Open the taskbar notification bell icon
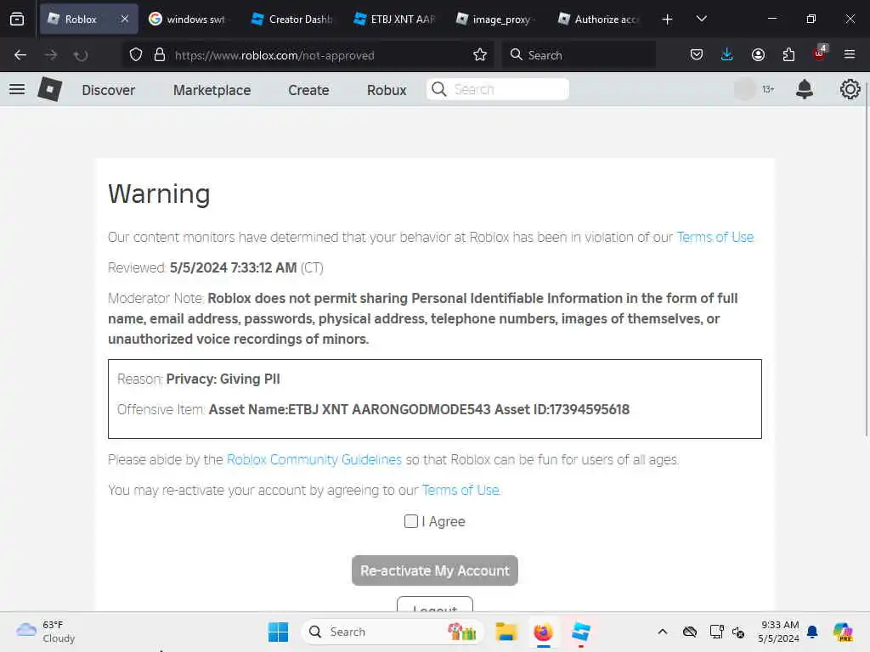This screenshot has height=652, width=870. (x=812, y=632)
